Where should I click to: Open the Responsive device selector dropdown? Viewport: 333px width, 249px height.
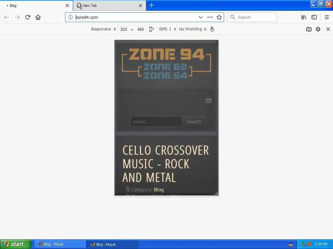click(x=103, y=29)
